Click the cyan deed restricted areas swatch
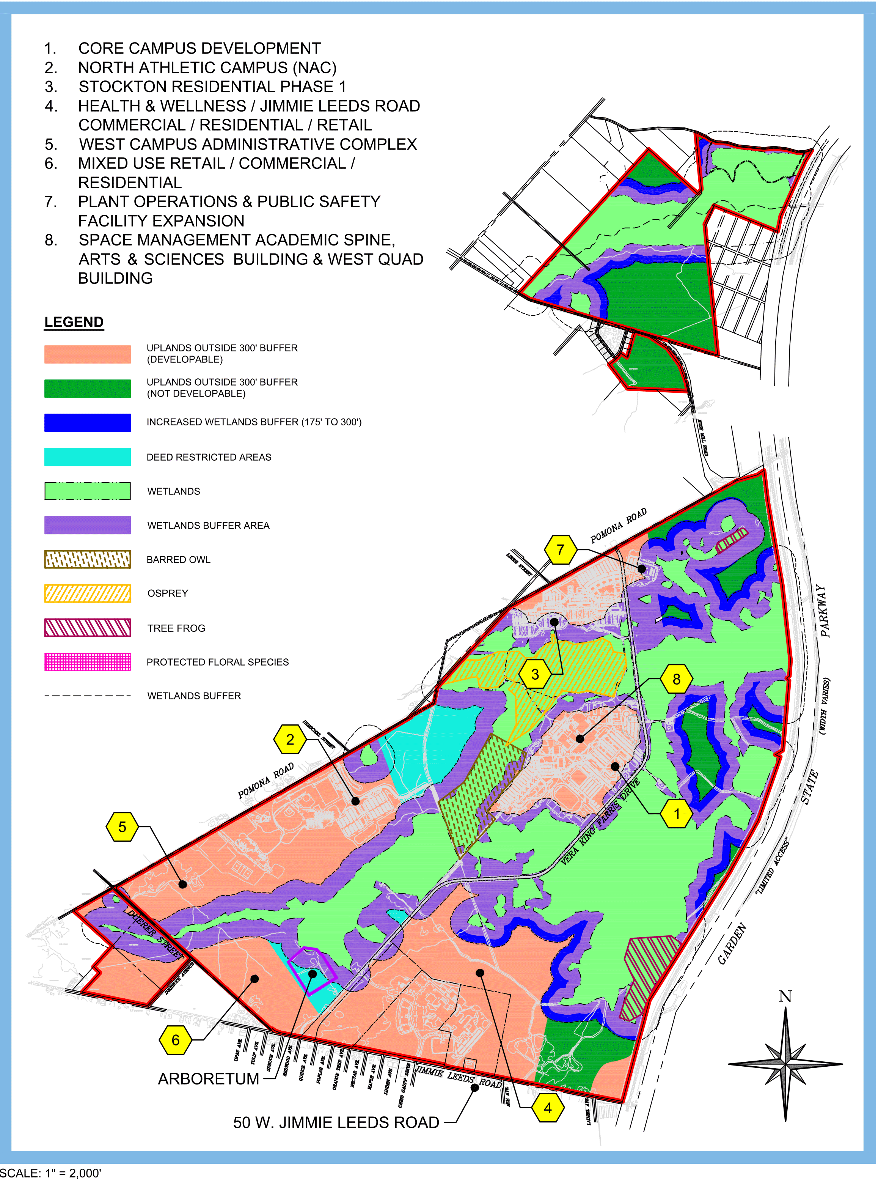 (x=88, y=457)
